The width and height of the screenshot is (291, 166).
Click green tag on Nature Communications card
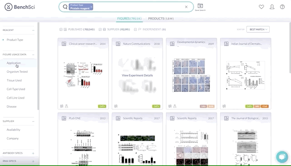tap(156, 106)
